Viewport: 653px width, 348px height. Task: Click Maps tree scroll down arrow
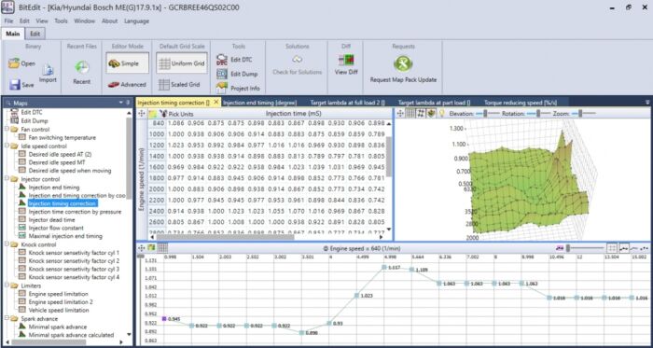(x=129, y=334)
